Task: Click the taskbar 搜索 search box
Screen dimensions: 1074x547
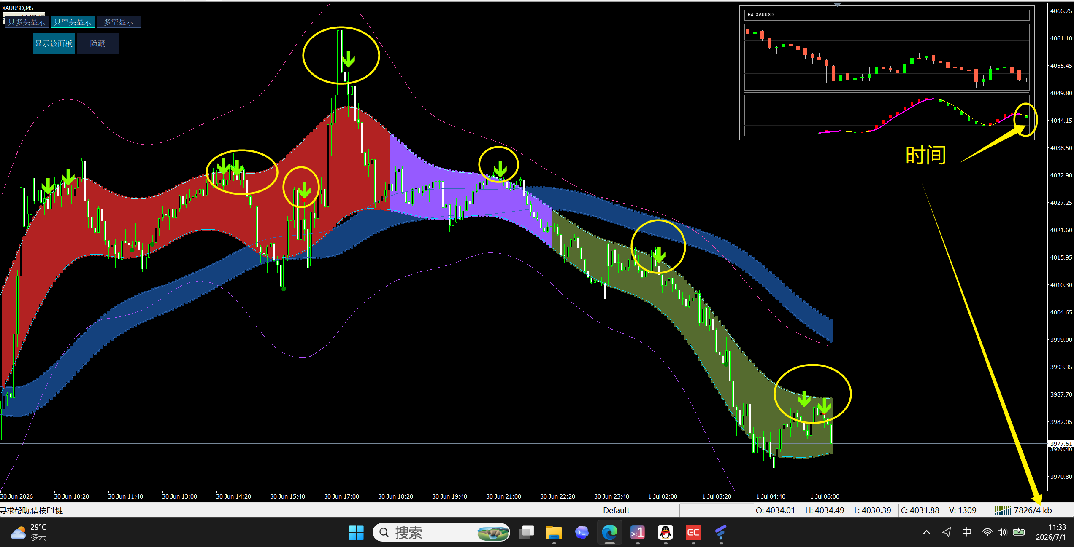Action: click(441, 533)
